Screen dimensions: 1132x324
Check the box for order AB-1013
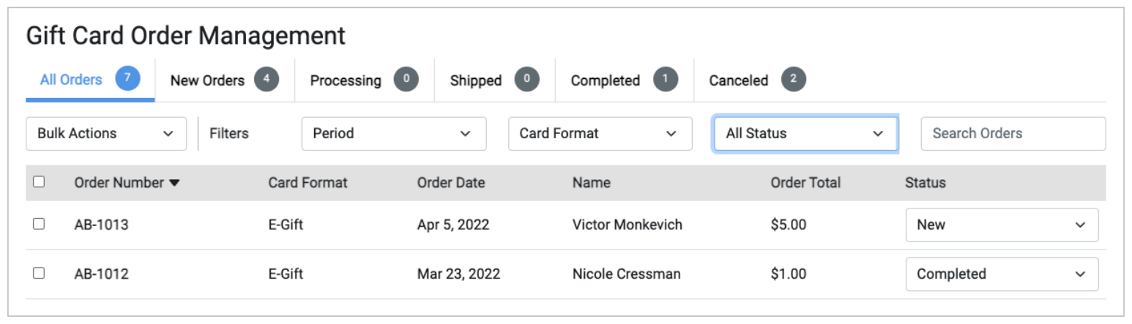click(39, 225)
